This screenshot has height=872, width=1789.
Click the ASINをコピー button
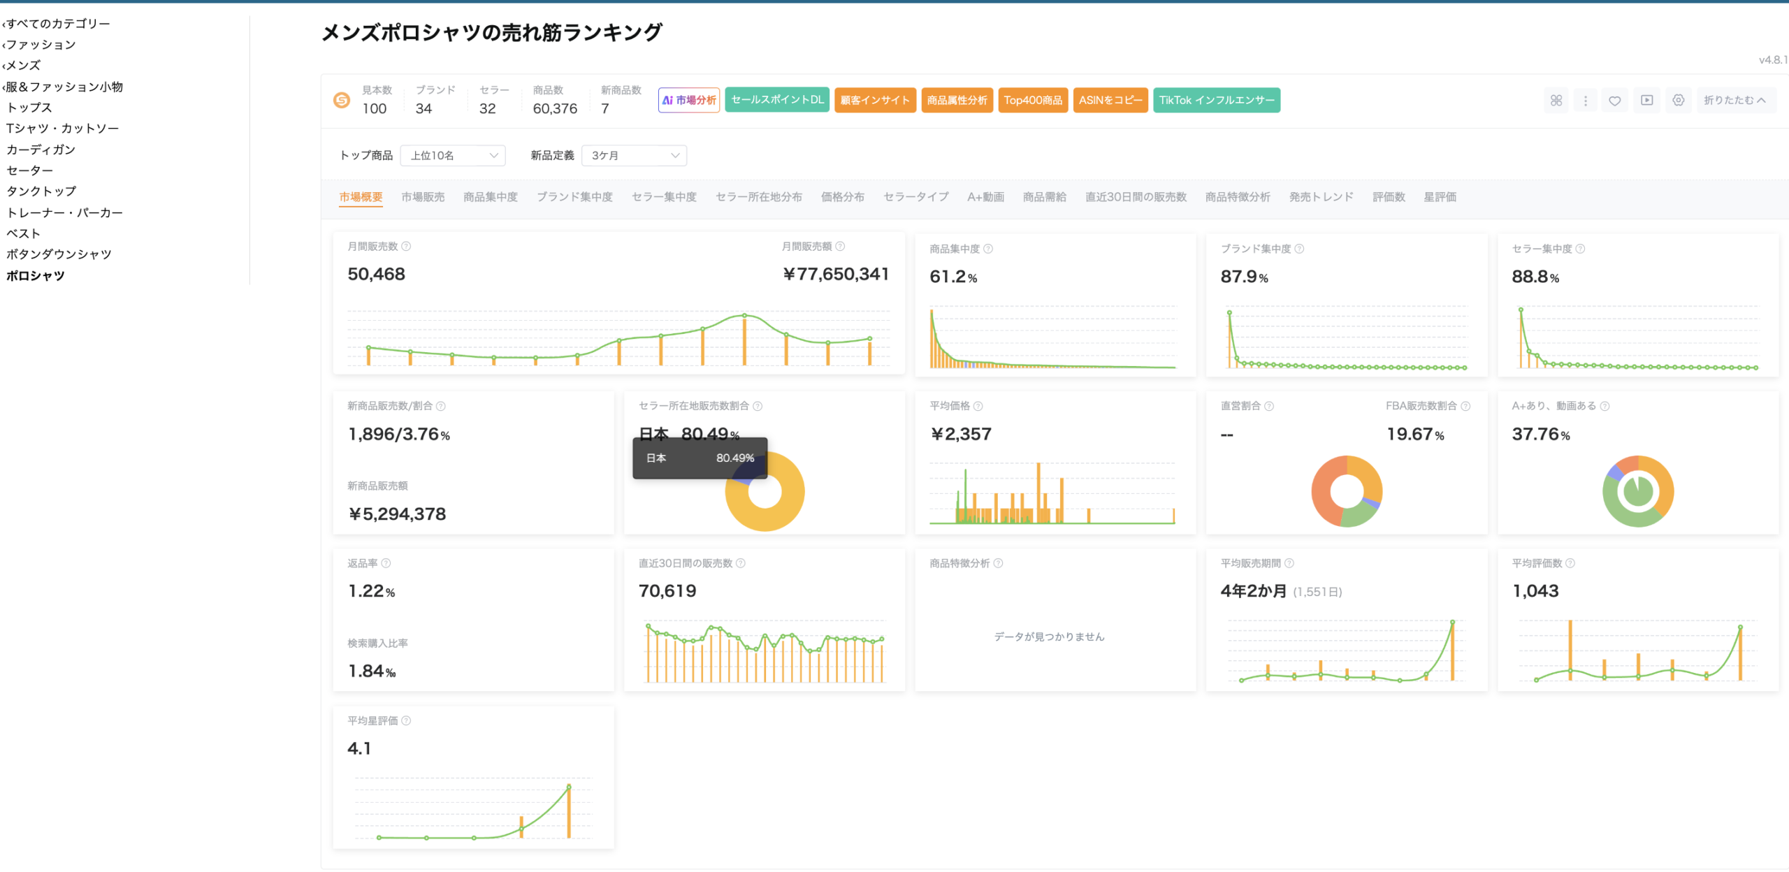click(x=1110, y=100)
